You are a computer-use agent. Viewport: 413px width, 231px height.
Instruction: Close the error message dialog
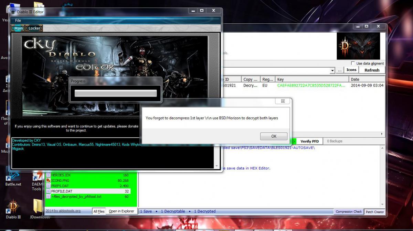tap(283, 101)
